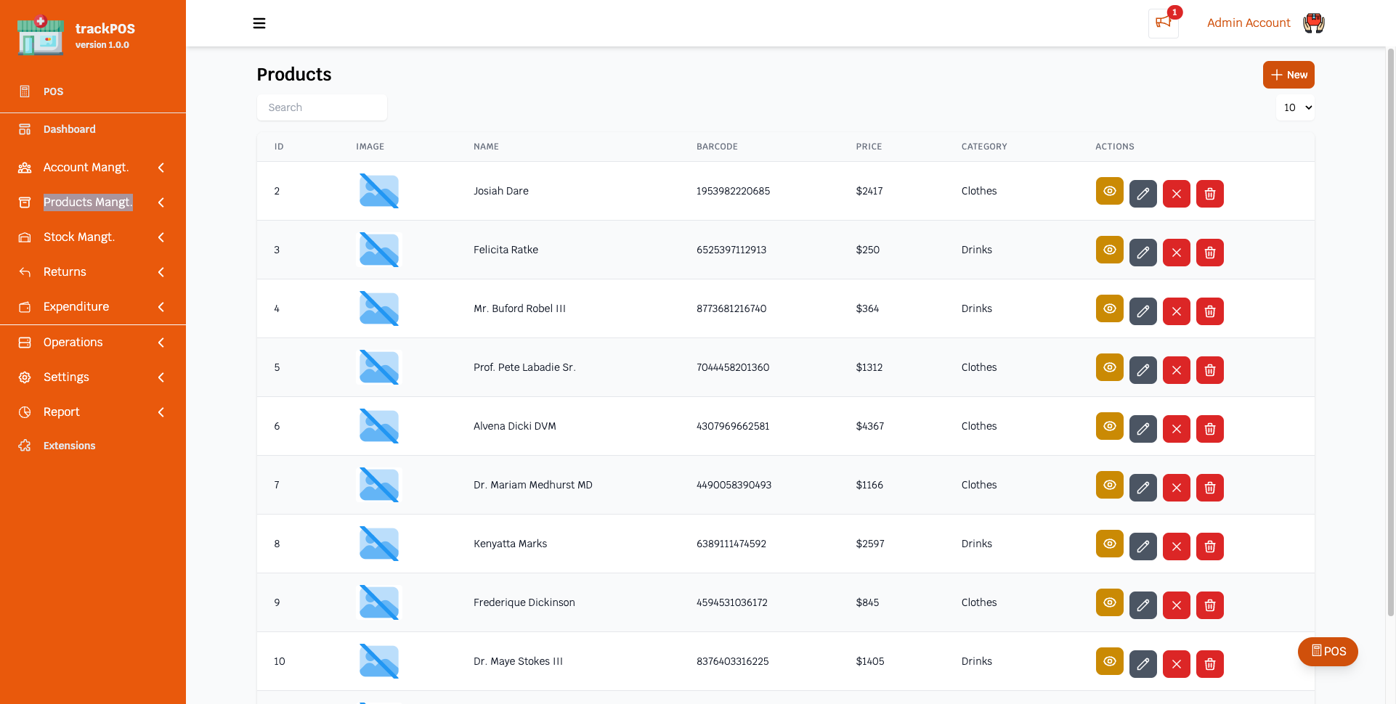Toggle the sidebar with hamburger menu

click(x=259, y=23)
